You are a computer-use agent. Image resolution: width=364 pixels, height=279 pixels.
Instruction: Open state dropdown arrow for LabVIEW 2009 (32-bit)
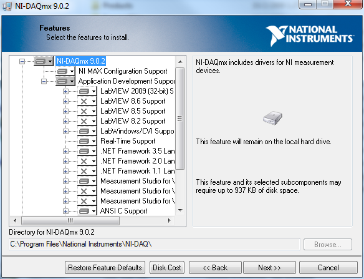[93, 91]
